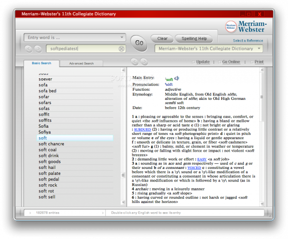Select 'sofars' in the word list
Image resolution: width=288 pixels, height=239 pixels.
coord(75,103)
